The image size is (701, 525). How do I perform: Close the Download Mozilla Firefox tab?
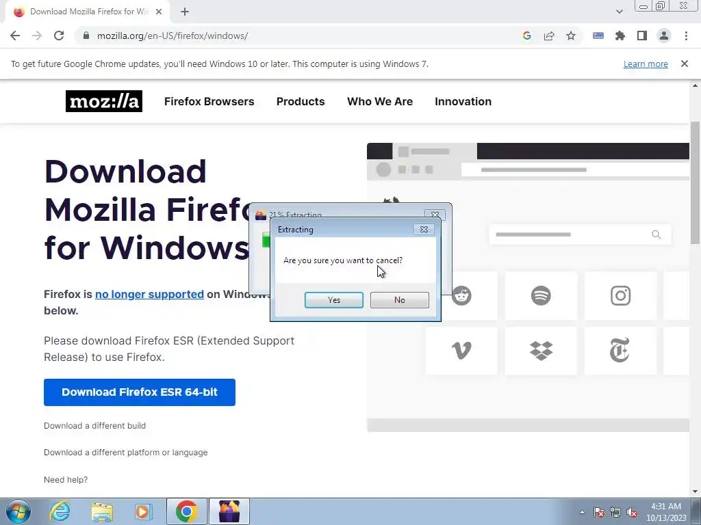point(159,12)
